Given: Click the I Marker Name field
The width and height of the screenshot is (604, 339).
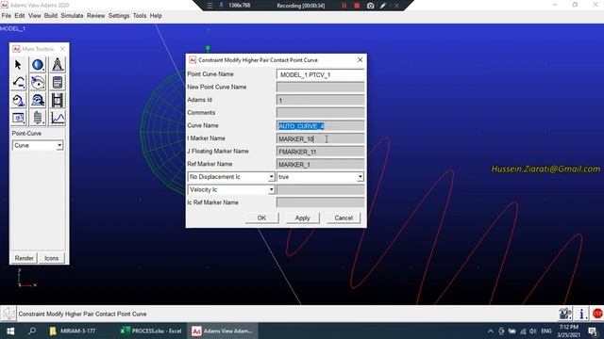Looking at the screenshot, I should pos(320,138).
